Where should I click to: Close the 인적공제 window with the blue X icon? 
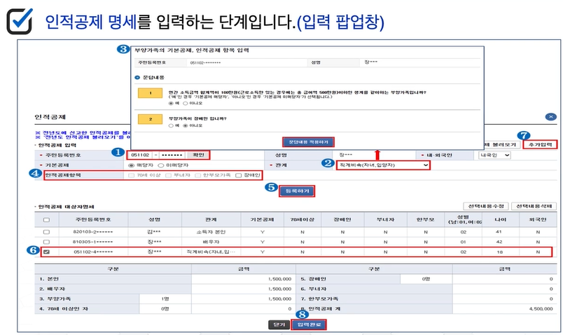click(x=550, y=117)
